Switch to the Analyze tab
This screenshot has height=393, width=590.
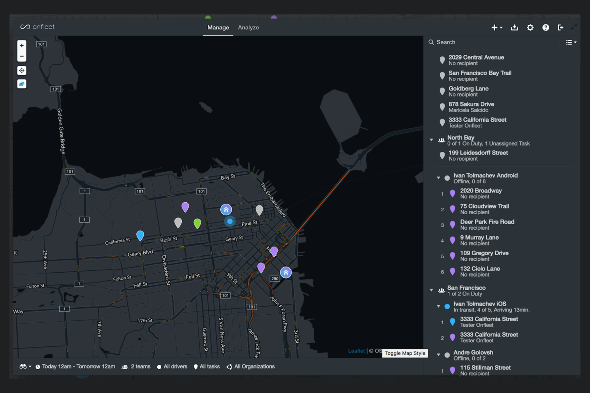(248, 28)
